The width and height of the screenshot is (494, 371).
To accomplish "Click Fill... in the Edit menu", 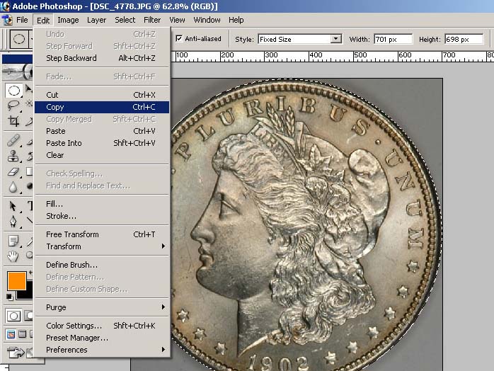I will (54, 204).
